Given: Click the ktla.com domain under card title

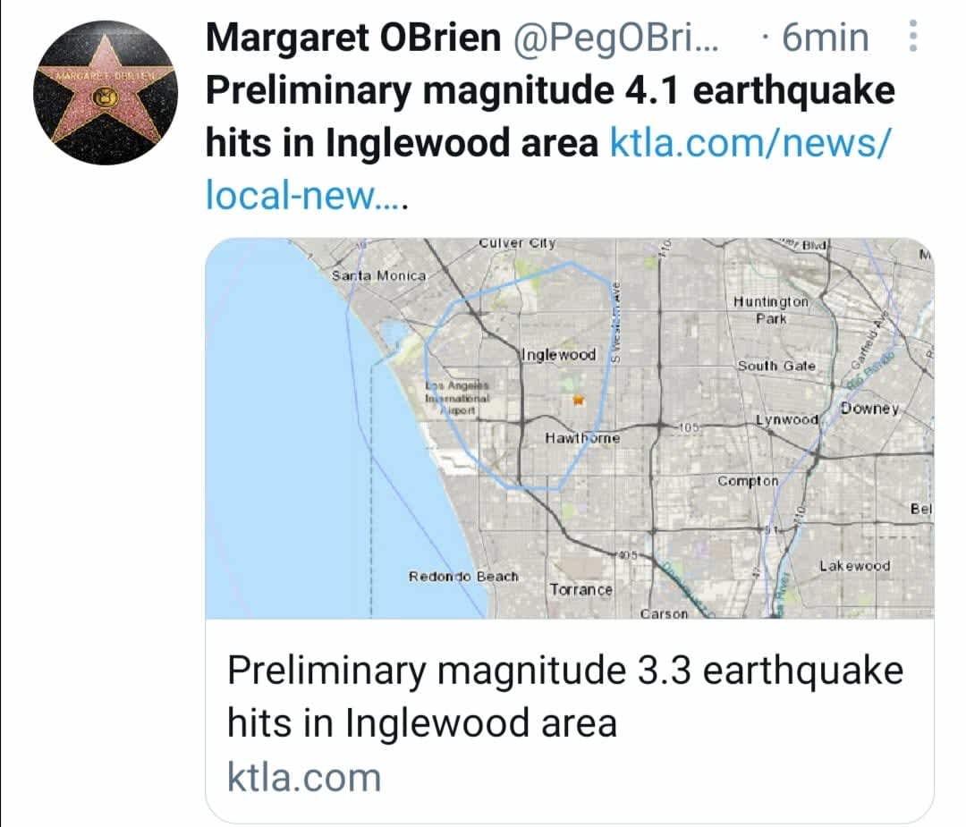Looking at the screenshot, I should point(304,776).
